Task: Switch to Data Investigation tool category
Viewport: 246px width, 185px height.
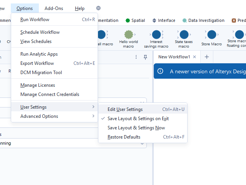Action: pyautogui.click(x=203, y=21)
